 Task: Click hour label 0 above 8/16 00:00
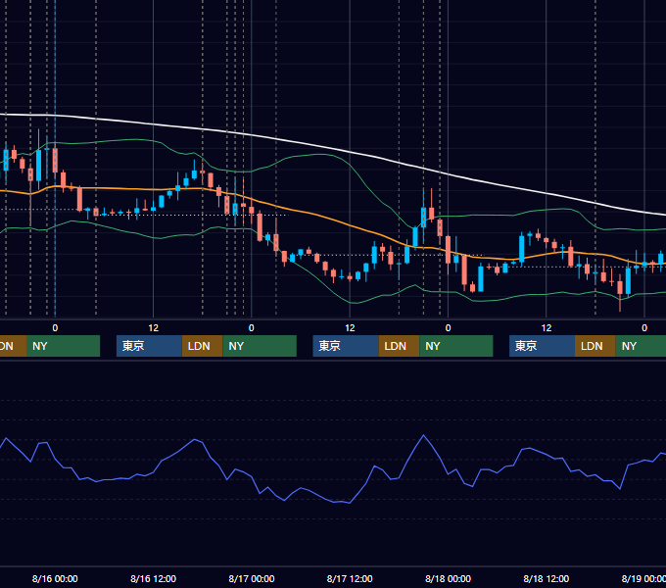click(55, 328)
